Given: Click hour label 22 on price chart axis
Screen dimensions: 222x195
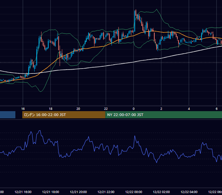Looking at the screenshot, I should (106, 109).
